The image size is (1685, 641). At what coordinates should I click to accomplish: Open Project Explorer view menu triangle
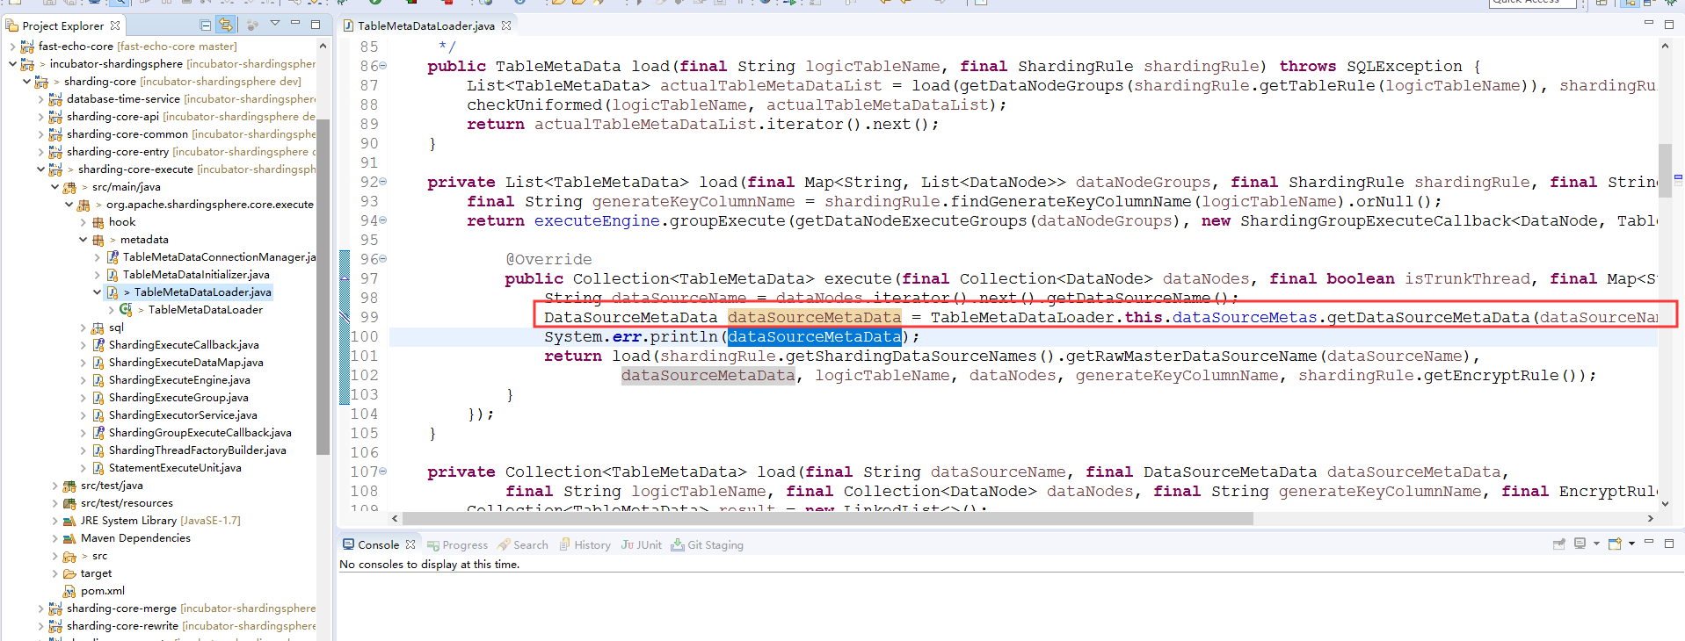[x=275, y=24]
